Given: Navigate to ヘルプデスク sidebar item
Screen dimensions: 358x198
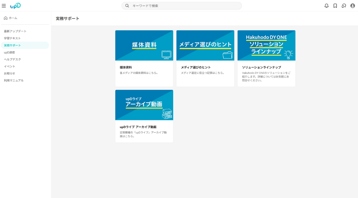Looking at the screenshot, I should (13, 59).
